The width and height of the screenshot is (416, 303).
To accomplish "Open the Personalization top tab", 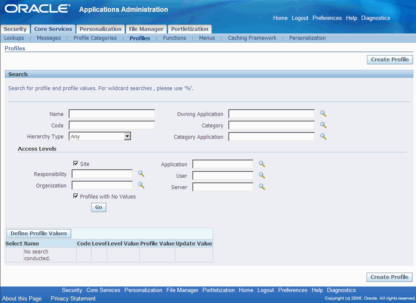I will (100, 29).
